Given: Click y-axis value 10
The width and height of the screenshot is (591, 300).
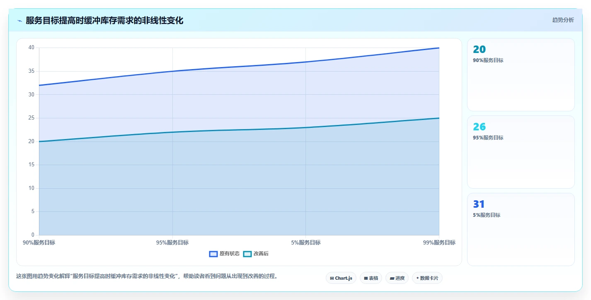Looking at the screenshot, I should (x=31, y=188).
